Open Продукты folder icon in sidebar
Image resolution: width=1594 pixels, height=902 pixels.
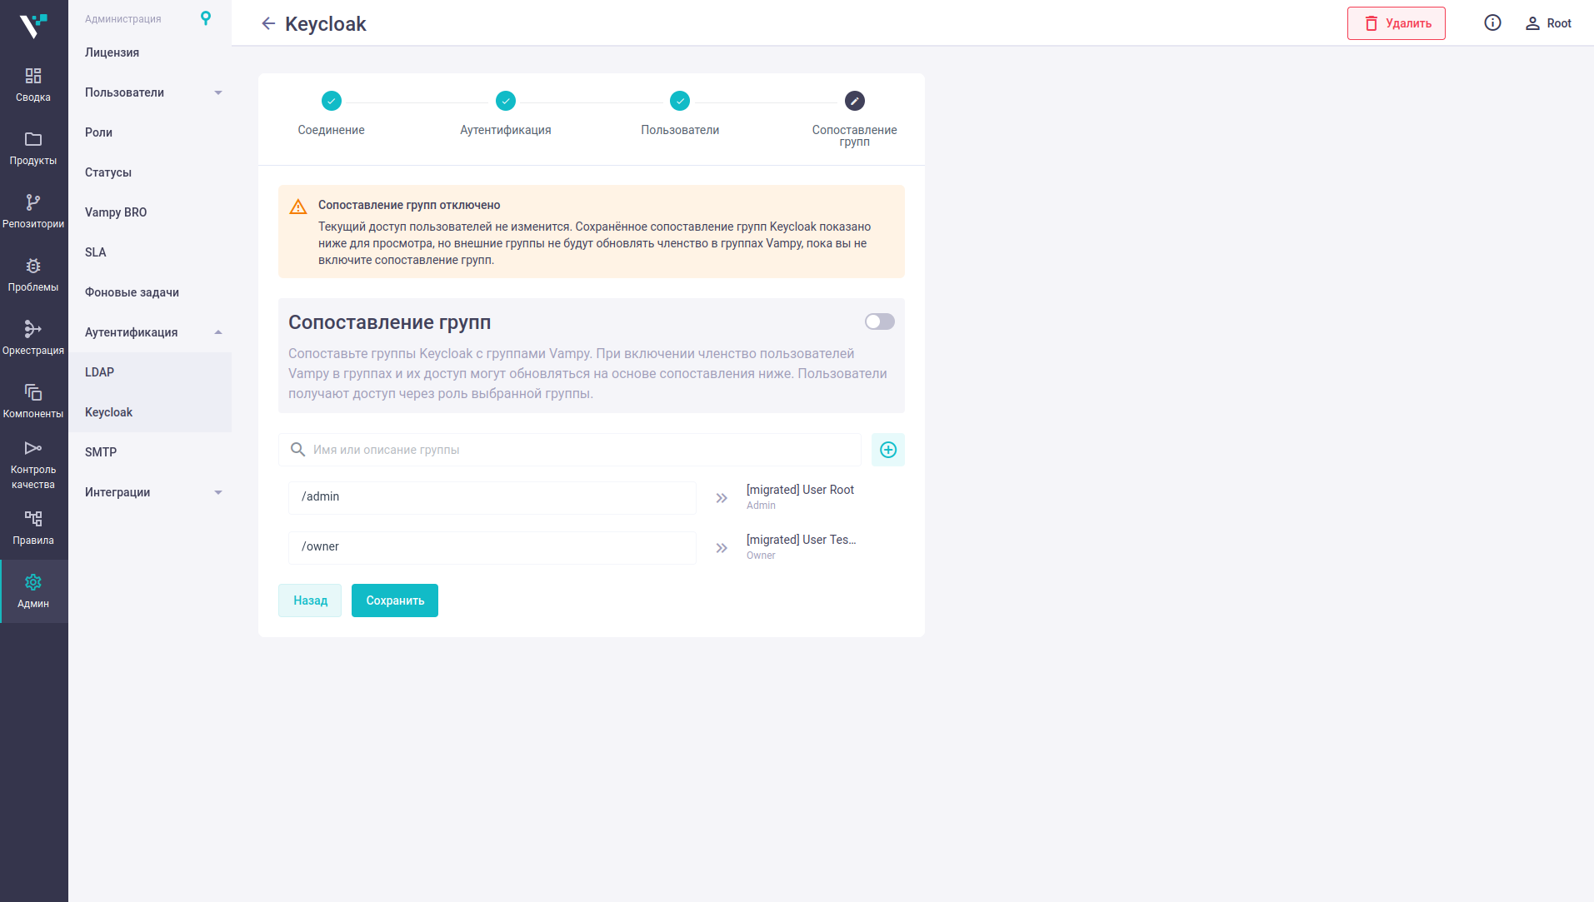click(x=33, y=139)
